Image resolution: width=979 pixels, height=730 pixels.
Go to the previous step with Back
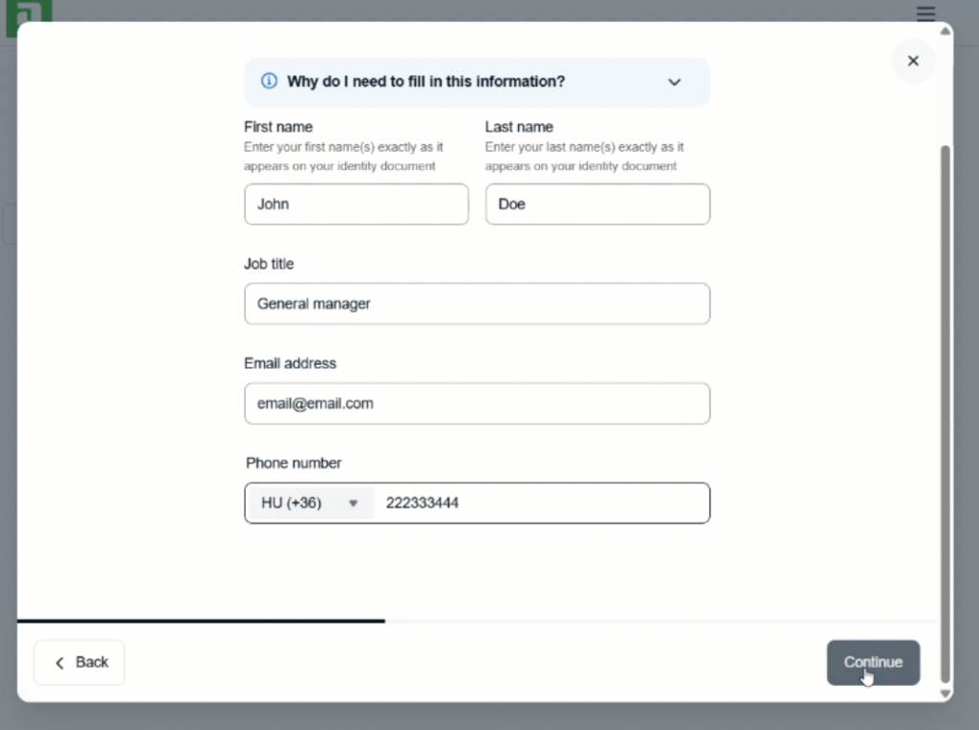[79, 662]
